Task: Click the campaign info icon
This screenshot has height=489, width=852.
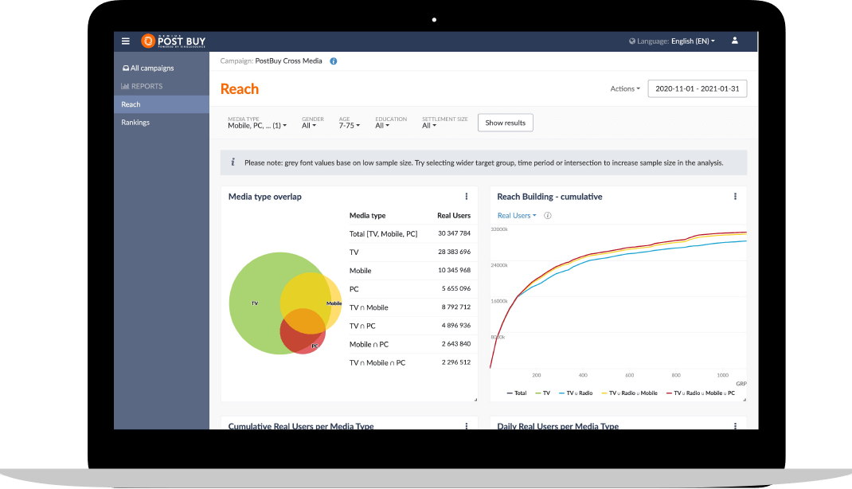Action: (x=334, y=61)
